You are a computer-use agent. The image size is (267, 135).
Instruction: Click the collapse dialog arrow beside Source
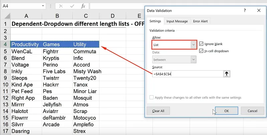[227, 74]
